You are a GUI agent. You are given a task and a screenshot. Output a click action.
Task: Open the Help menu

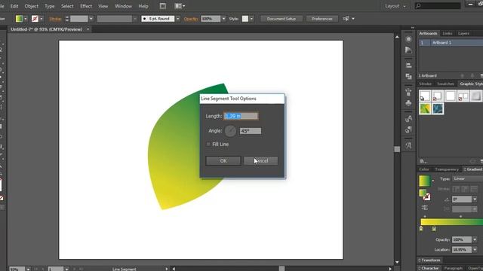coord(143,6)
